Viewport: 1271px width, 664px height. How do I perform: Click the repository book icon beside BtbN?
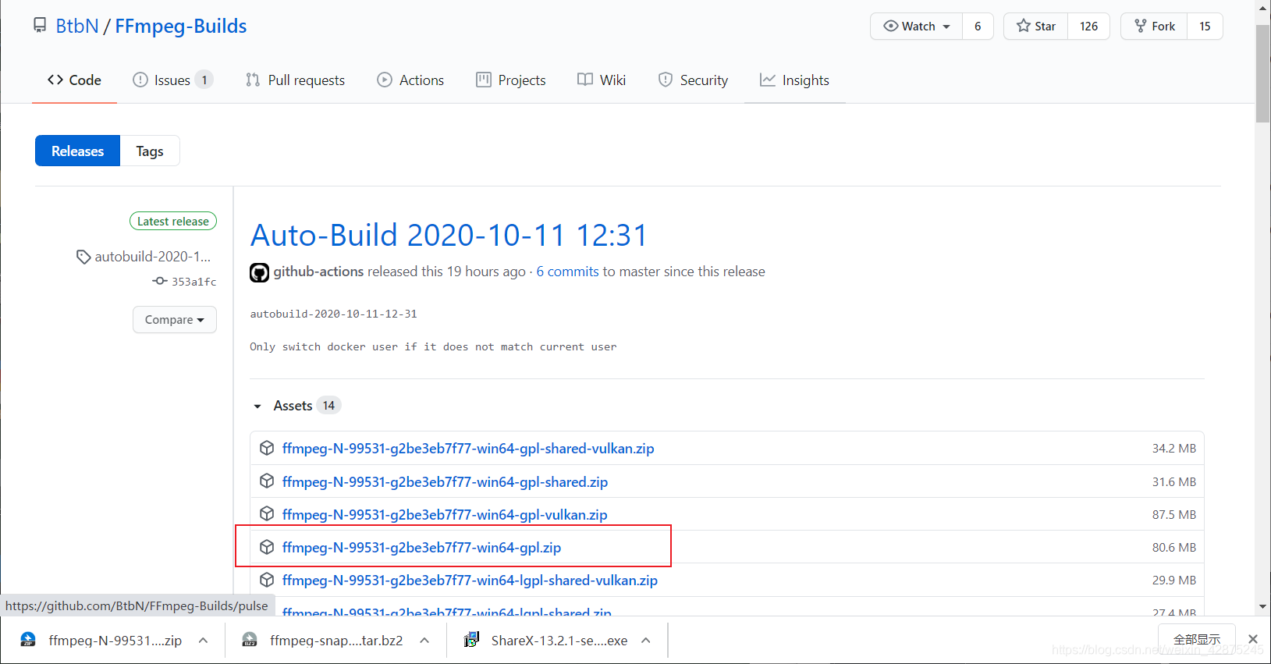(x=40, y=26)
